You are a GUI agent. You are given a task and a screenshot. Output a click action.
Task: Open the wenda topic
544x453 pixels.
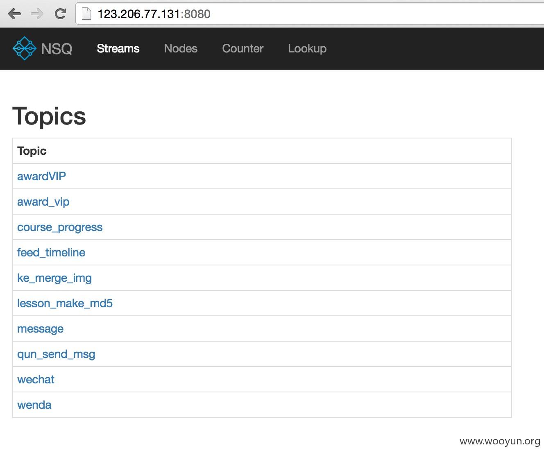(x=34, y=405)
